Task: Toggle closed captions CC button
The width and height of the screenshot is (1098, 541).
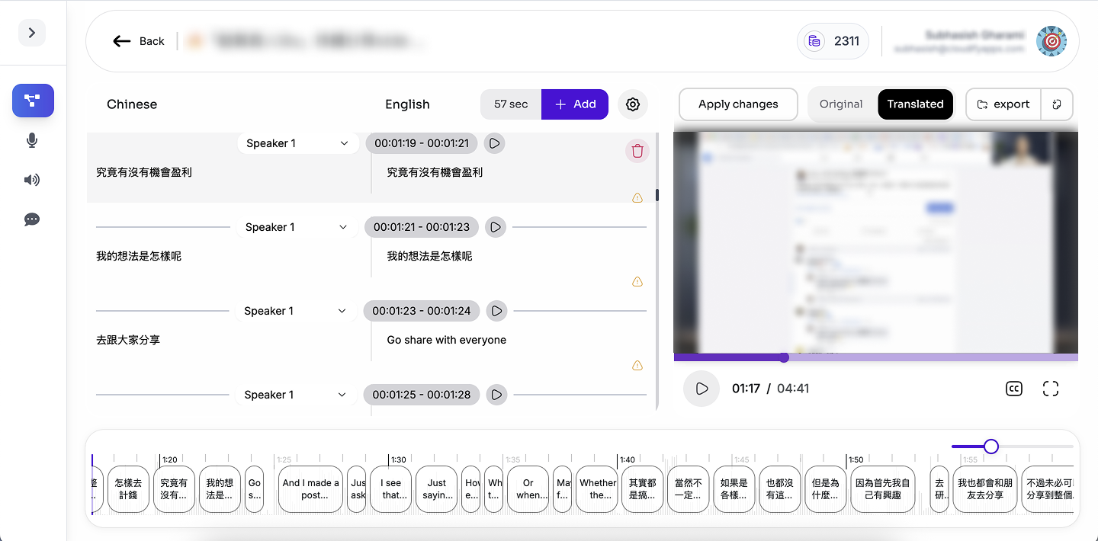Action: pyautogui.click(x=1013, y=389)
